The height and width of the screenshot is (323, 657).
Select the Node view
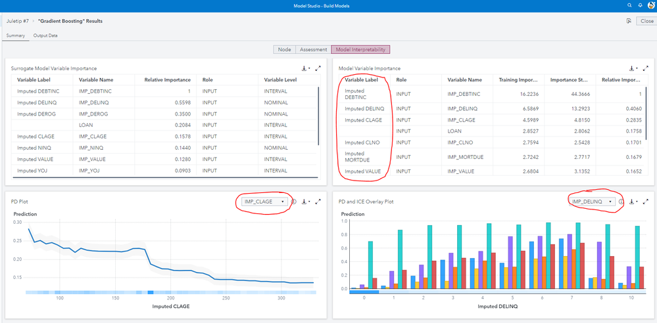tap(284, 49)
